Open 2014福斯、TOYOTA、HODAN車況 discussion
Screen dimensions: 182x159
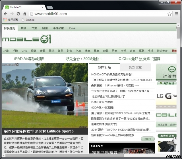(121, 130)
